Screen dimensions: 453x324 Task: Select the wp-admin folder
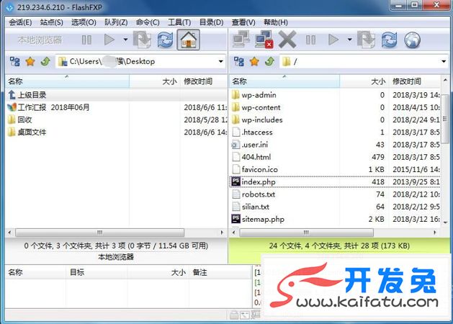coord(336,95)
